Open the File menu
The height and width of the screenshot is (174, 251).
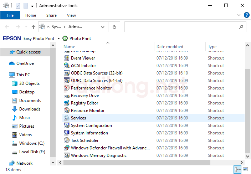tap(10, 15)
